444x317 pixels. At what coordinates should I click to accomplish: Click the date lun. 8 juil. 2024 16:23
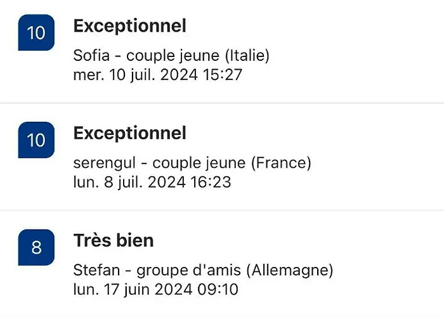[152, 183]
